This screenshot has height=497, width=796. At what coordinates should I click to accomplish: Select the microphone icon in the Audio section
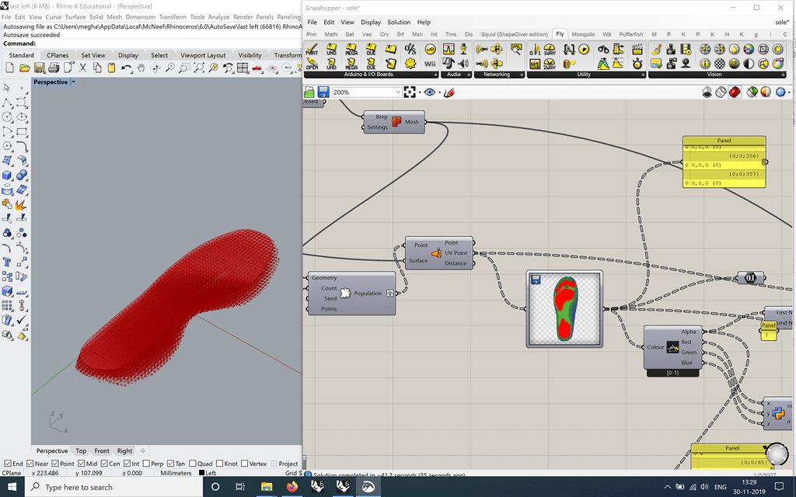(x=463, y=47)
